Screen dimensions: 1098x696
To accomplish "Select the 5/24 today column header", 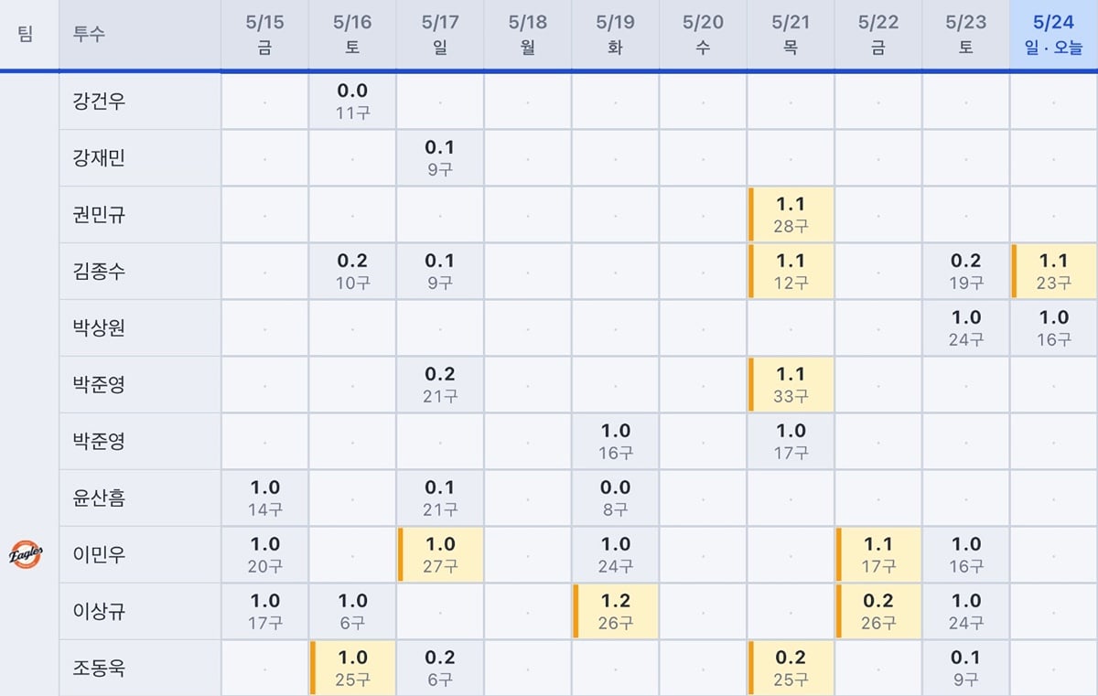I will pyautogui.click(x=1054, y=35).
